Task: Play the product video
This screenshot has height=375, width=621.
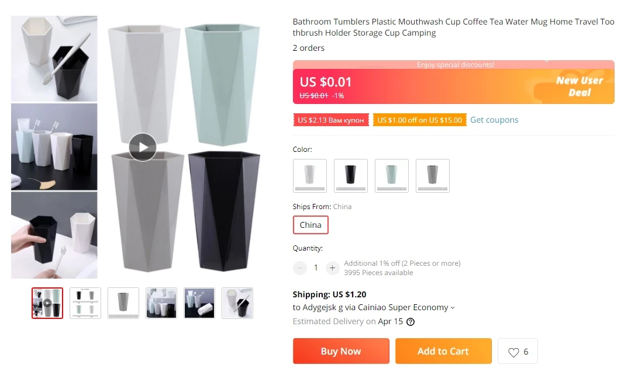Action: (x=143, y=147)
